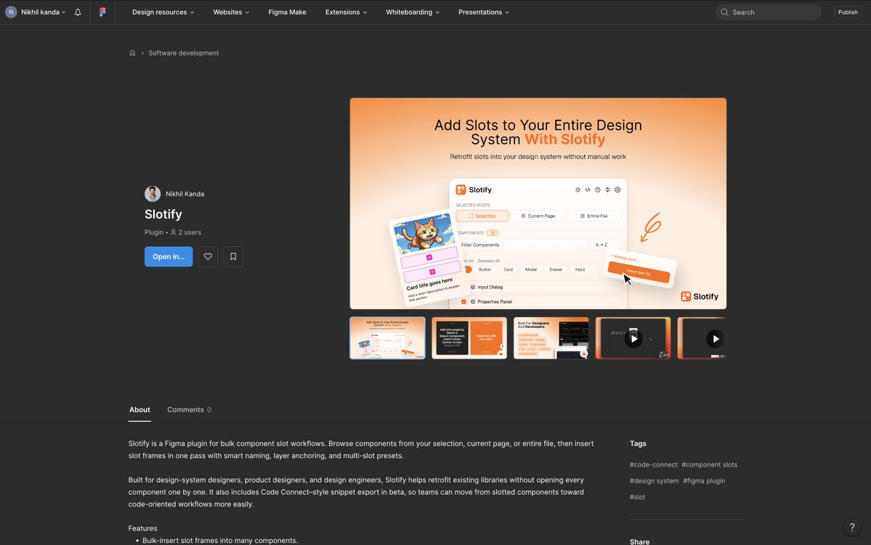Click the Slotify plugin title

pyautogui.click(x=163, y=214)
